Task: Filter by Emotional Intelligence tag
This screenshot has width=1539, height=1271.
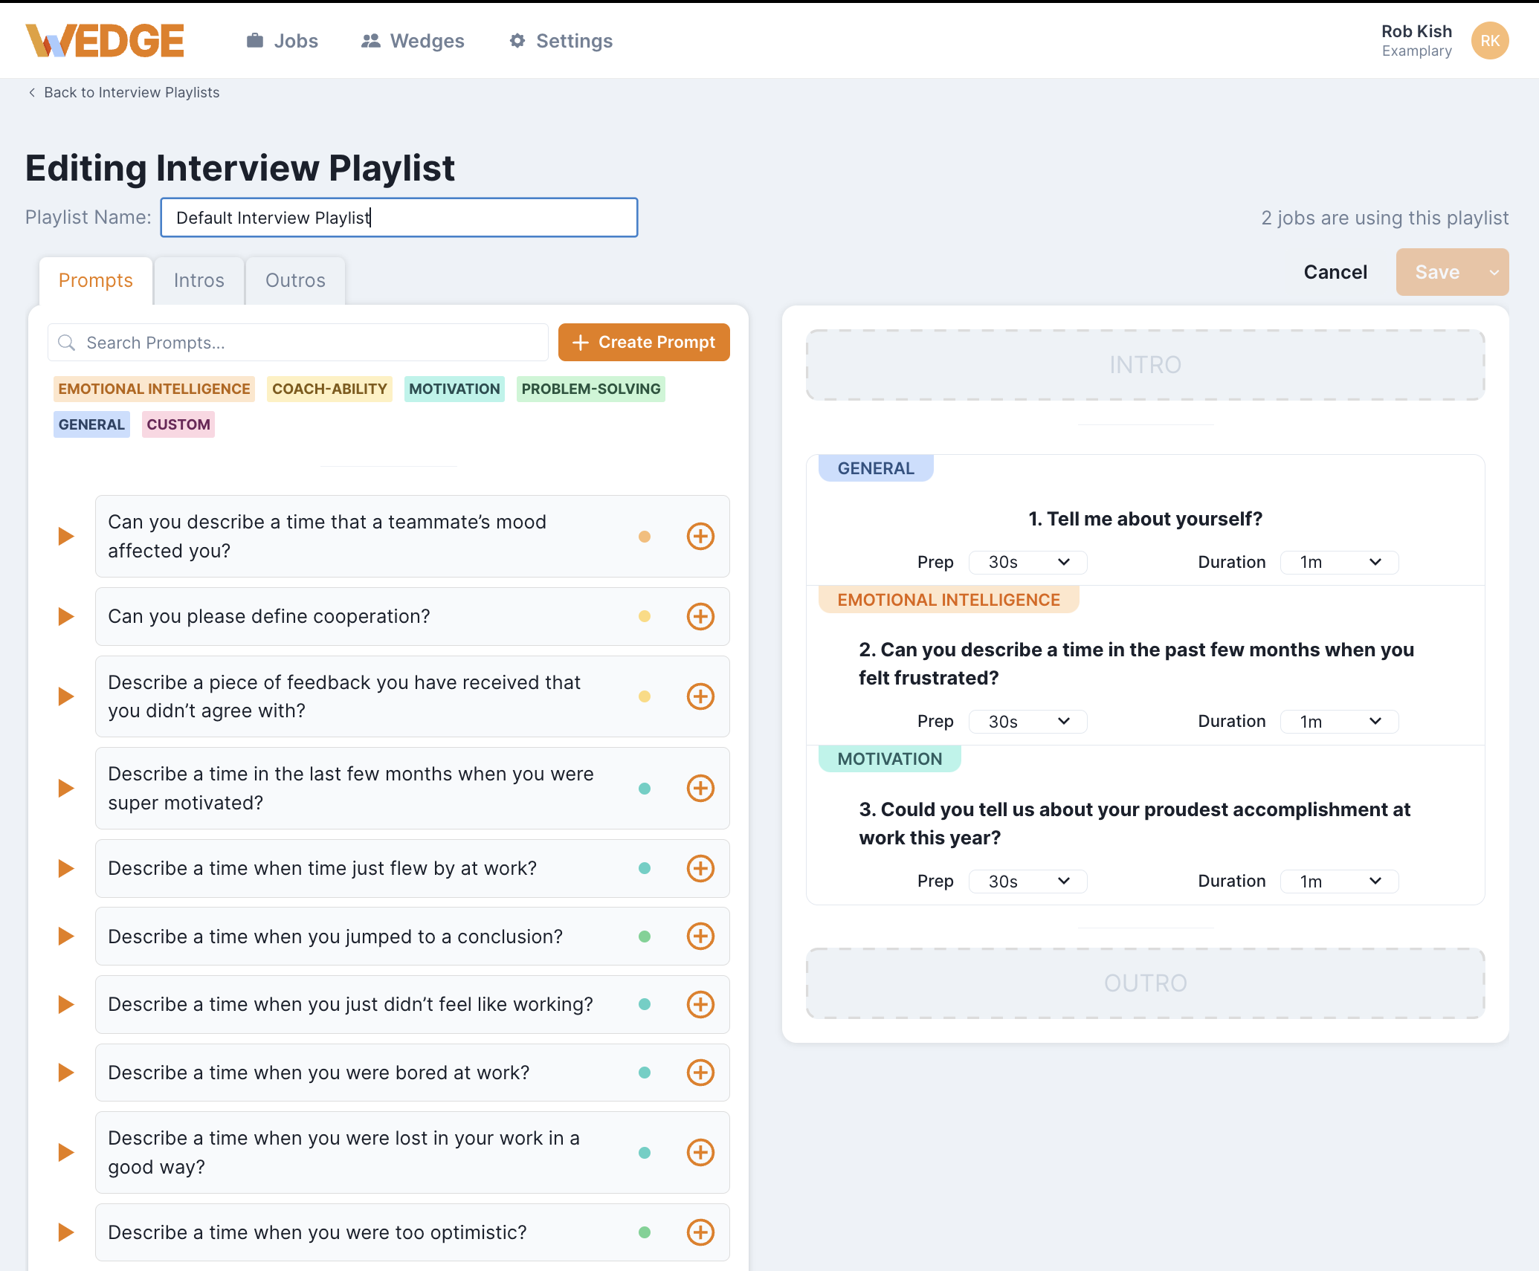Action: [154, 389]
